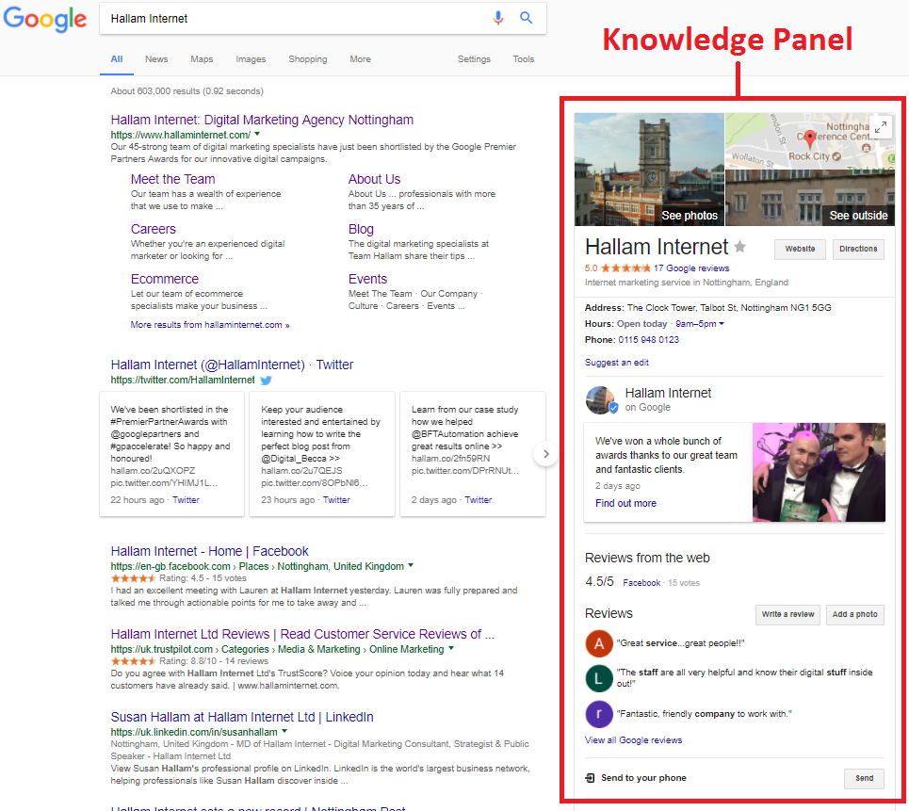Click the Twitter bird icon beside @HallamInternet
Screen dimensions: 909x811
click(266, 381)
